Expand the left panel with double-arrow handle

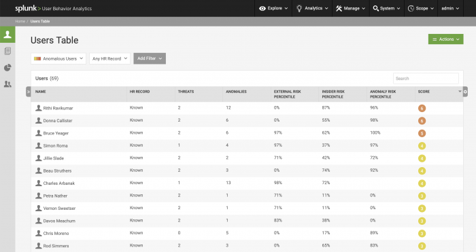click(29, 92)
